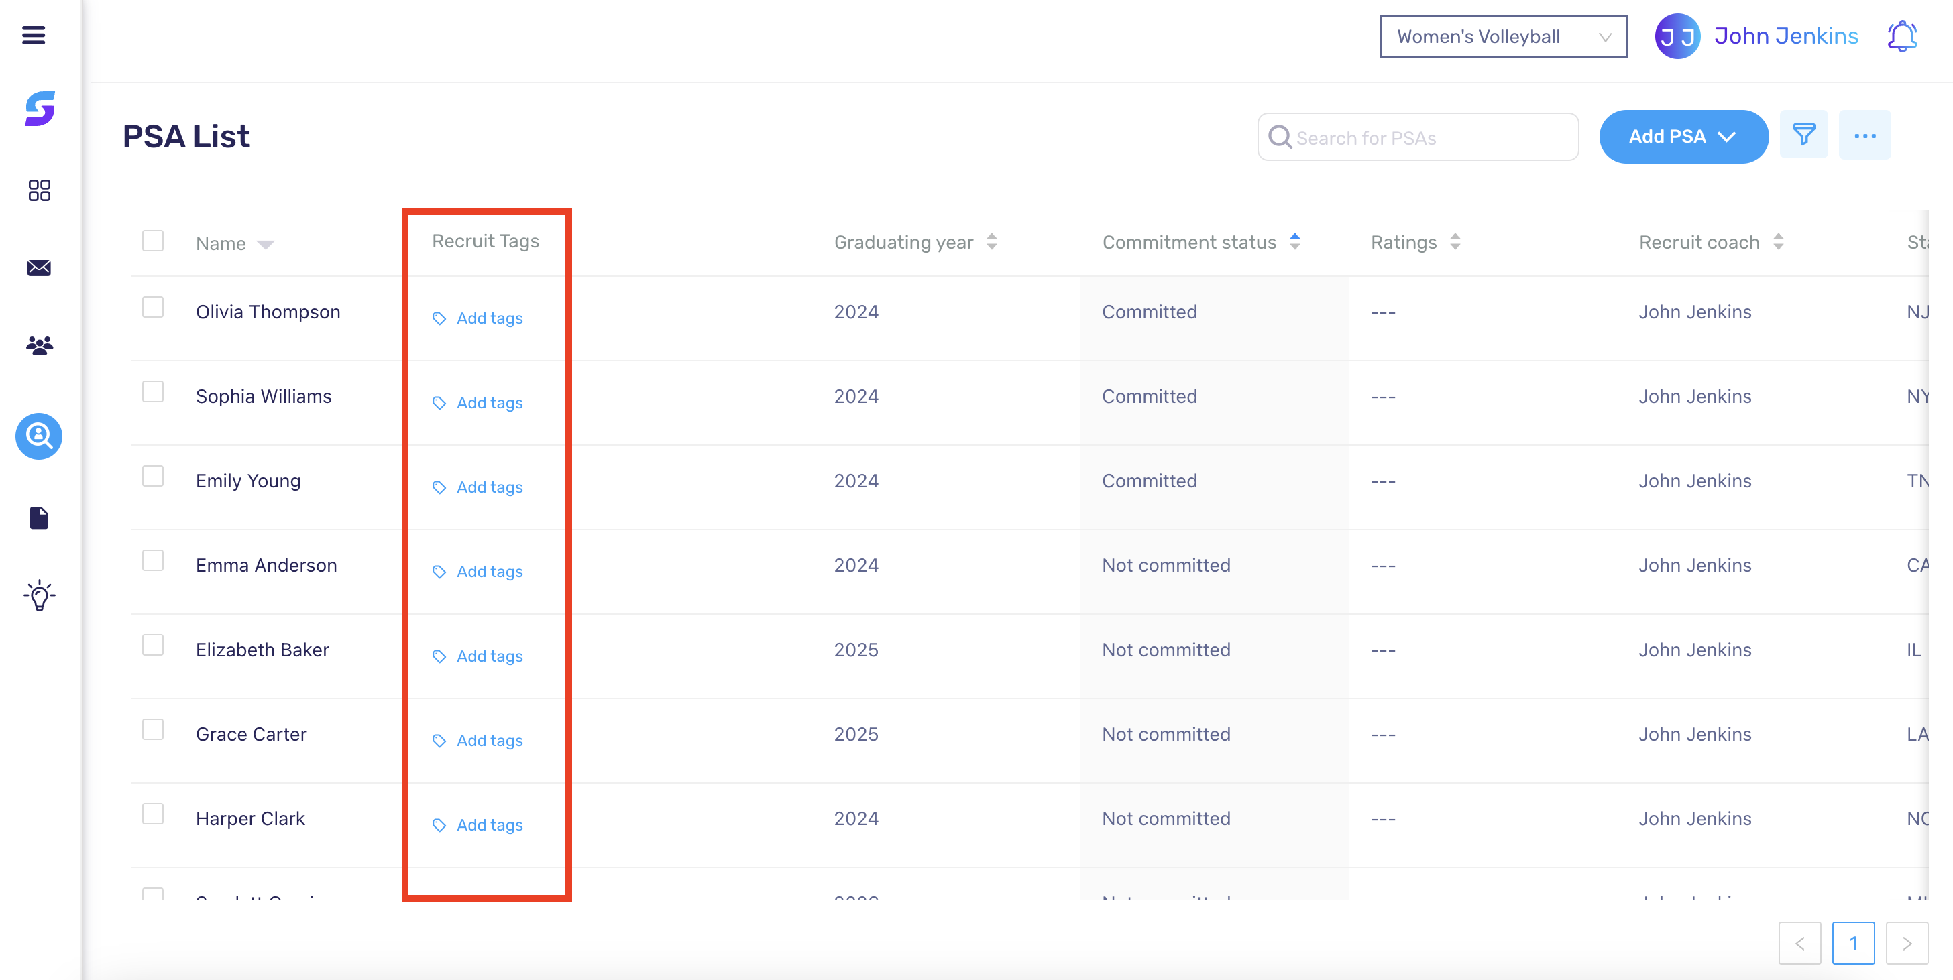1953x980 pixels.
Task: Click Add tags for Sophia Williams
Action: (490, 402)
